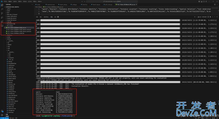Screen dimensions: 219x119
Task: Open the Search view in activity bar
Action: click(2, 9)
